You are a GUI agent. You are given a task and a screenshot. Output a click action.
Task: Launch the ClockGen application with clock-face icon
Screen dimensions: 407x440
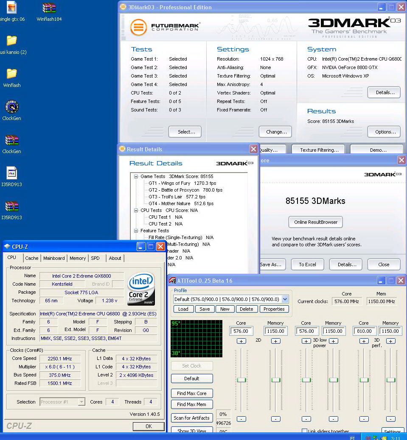point(11,107)
